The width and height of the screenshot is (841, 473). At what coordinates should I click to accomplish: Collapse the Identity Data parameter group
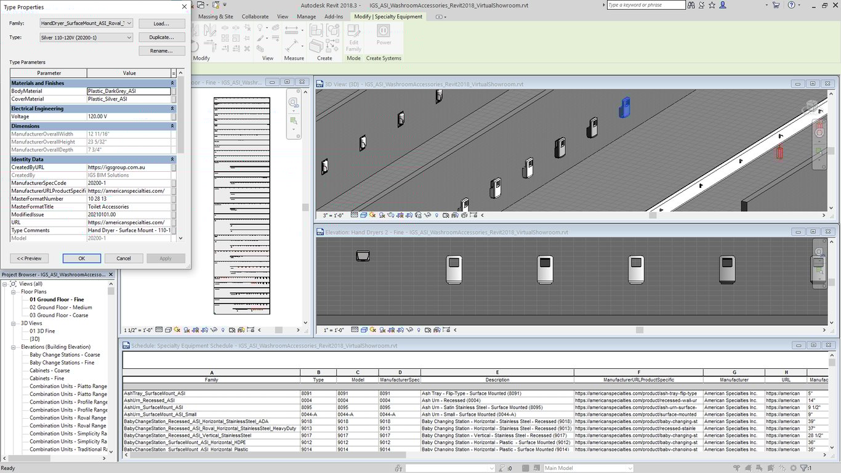[173, 160]
